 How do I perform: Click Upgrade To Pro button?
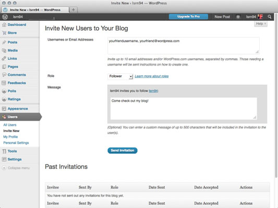click(x=188, y=17)
